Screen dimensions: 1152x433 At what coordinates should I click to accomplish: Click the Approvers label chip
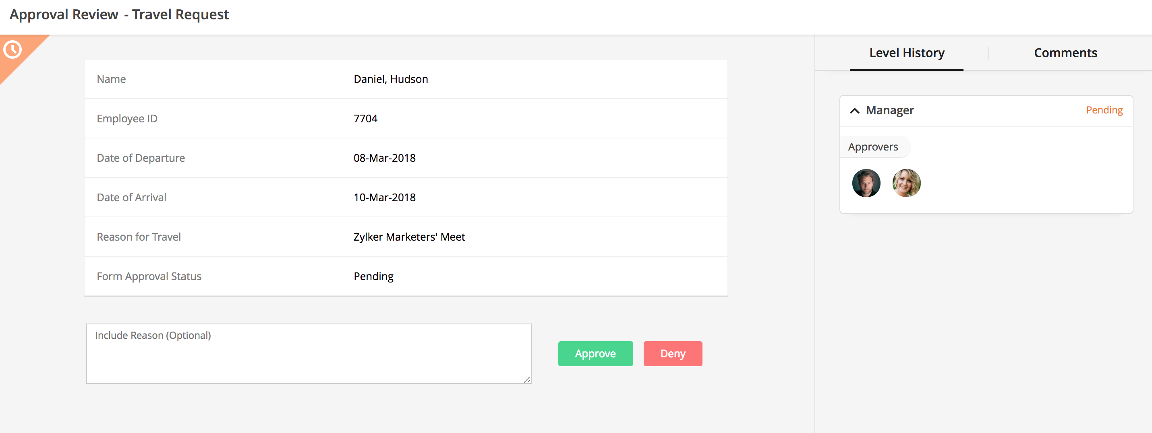coord(874,146)
